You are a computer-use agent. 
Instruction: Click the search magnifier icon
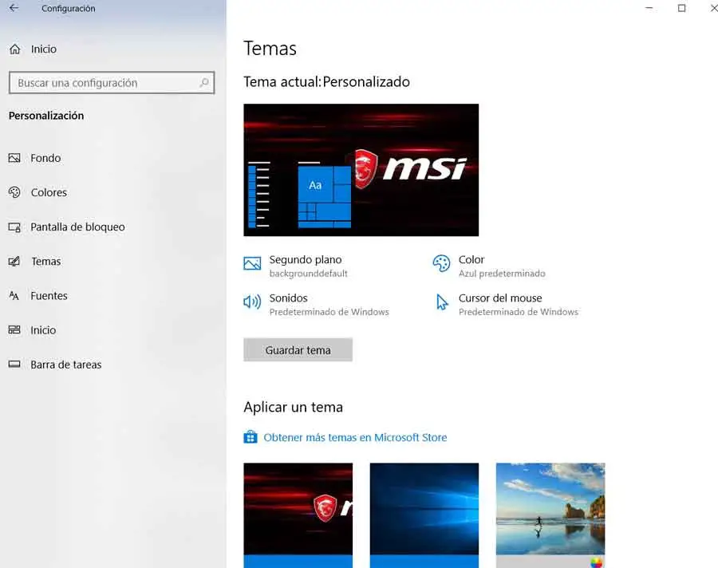[204, 82]
